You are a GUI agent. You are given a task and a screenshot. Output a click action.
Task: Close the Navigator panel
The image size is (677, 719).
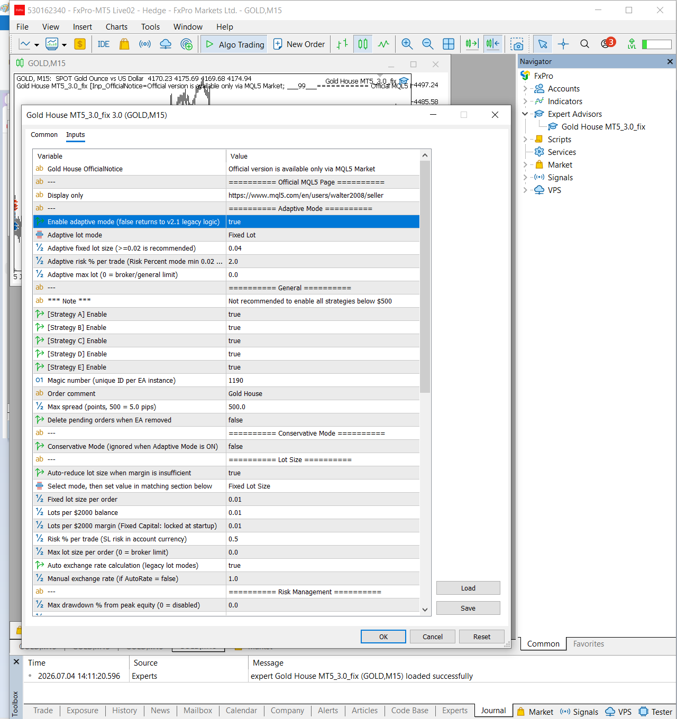670,62
